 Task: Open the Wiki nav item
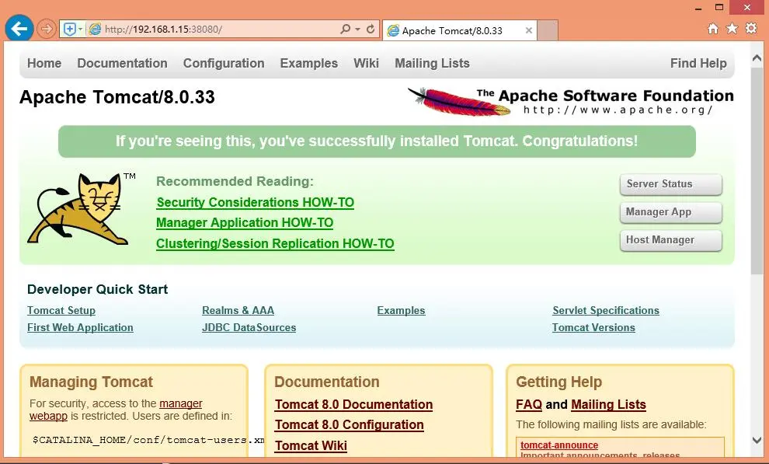point(367,63)
